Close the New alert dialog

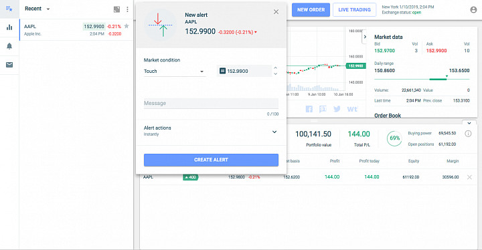point(276,11)
